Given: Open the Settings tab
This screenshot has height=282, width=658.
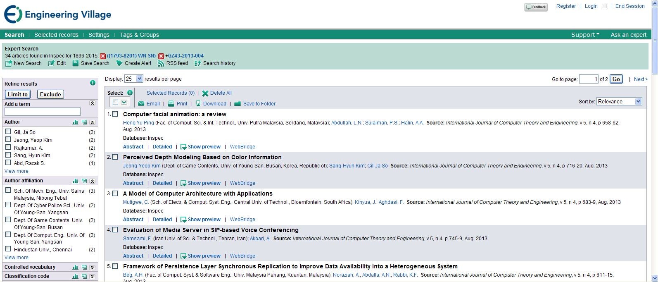Looking at the screenshot, I should [99, 35].
